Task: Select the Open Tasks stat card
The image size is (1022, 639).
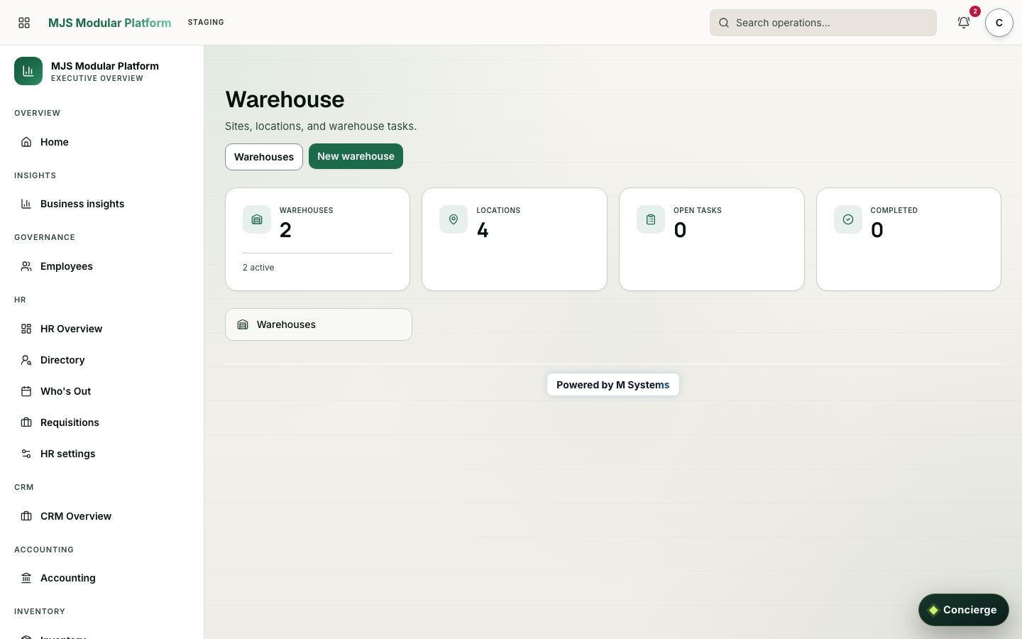Action: point(712,239)
